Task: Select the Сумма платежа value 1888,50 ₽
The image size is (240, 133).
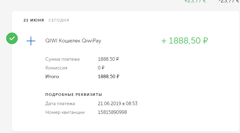Action: (x=108, y=59)
